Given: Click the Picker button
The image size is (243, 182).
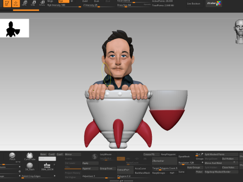Looking at the screenshot, I should [199, 172].
